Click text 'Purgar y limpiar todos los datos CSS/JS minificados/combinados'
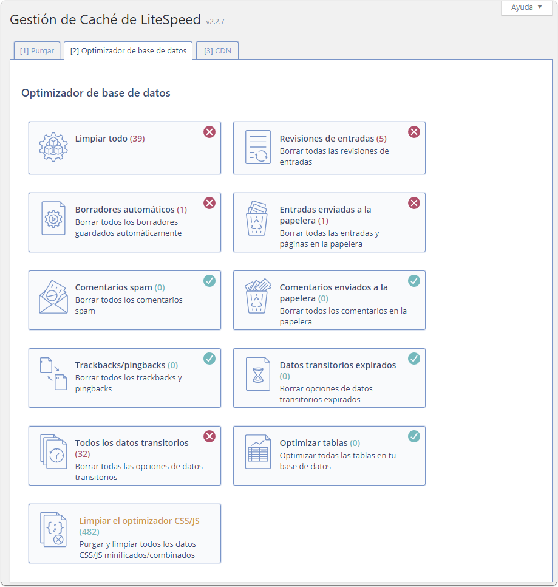The width and height of the screenshot is (558, 587). (x=138, y=550)
